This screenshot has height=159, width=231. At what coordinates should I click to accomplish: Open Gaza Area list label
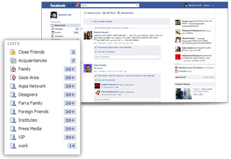coord(28,77)
